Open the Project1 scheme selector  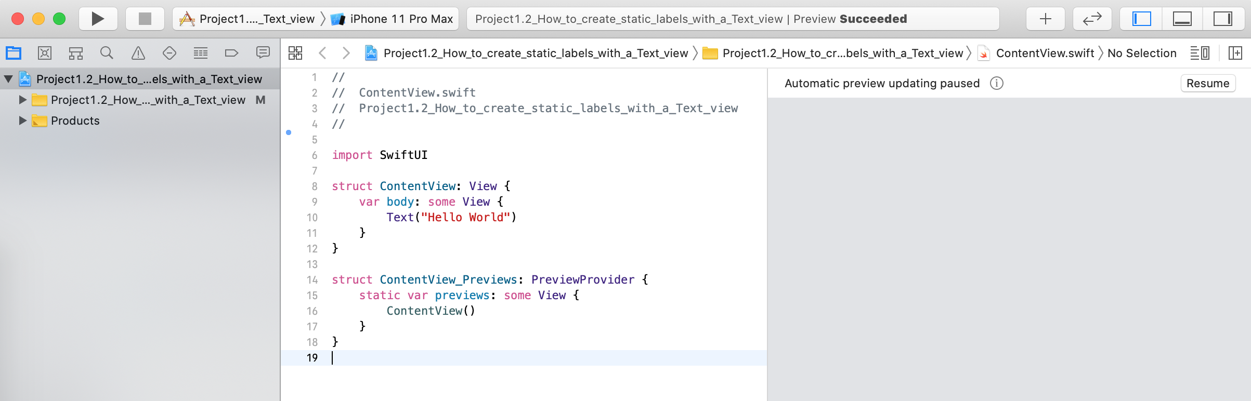[247, 19]
